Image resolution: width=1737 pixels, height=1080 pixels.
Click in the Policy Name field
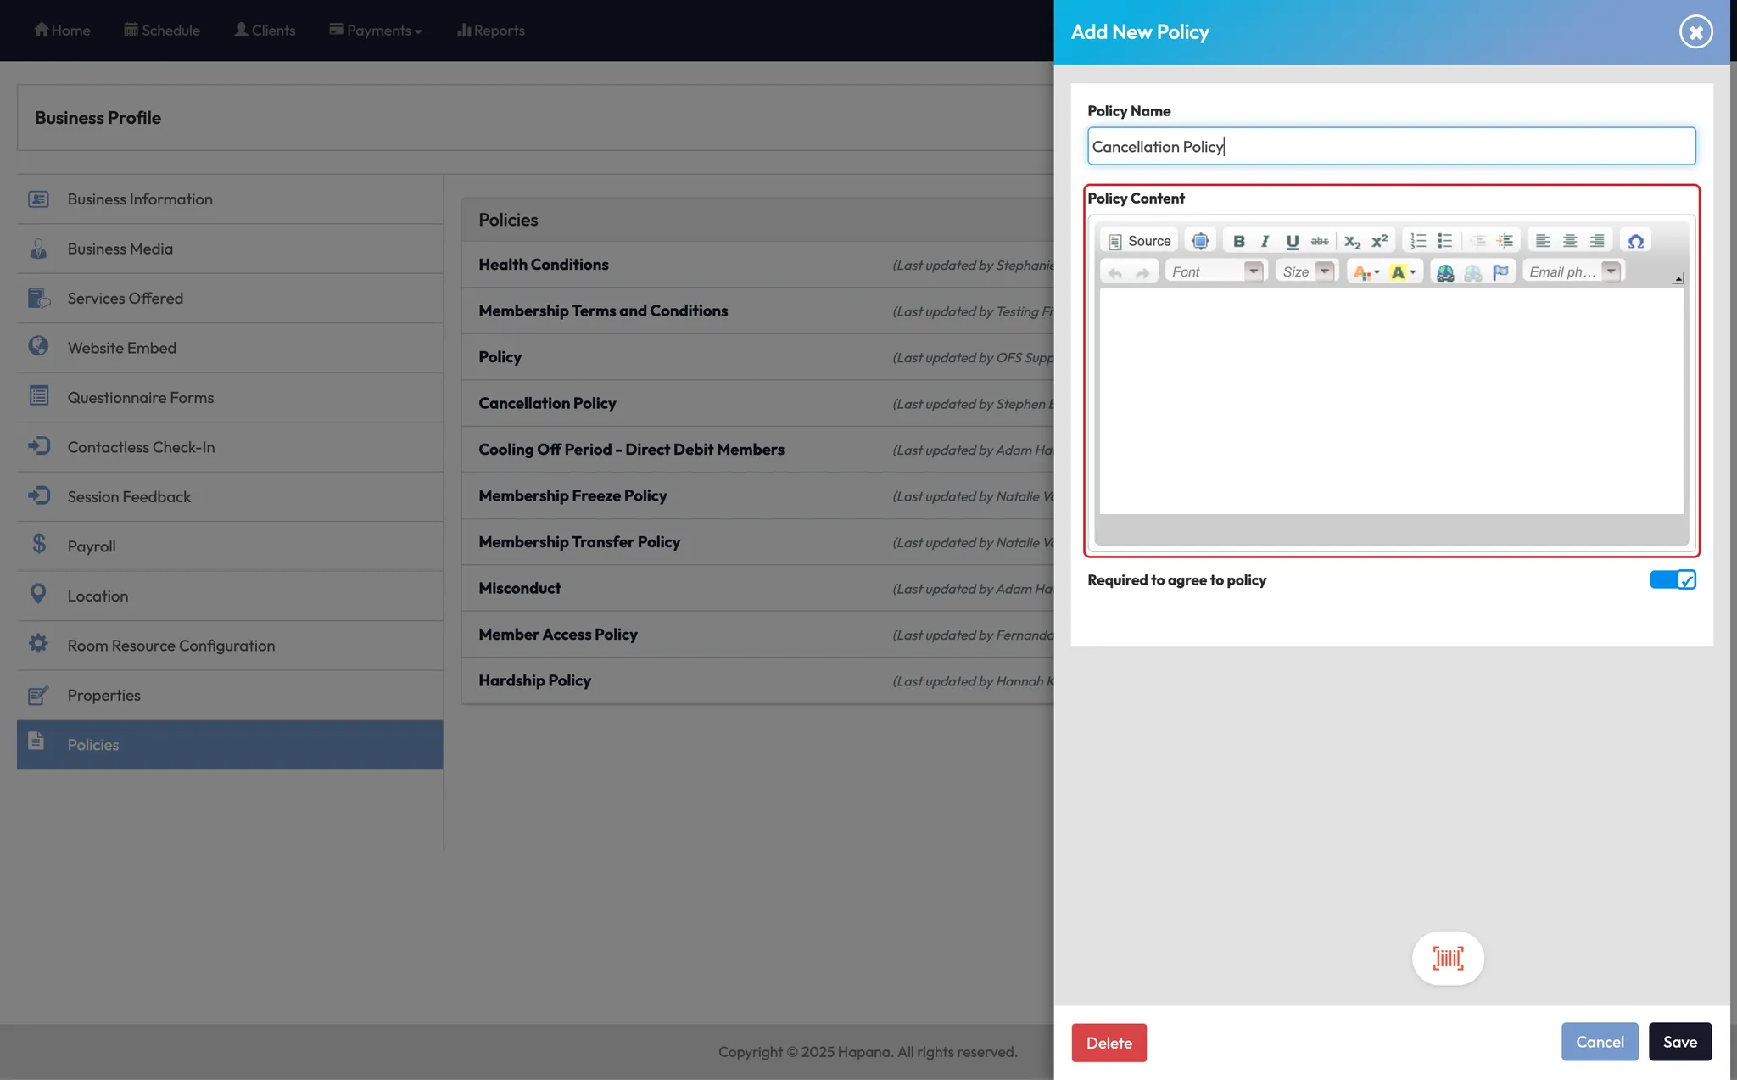1391,147
